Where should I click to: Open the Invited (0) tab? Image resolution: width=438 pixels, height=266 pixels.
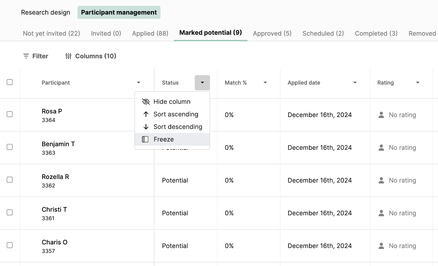(106, 33)
